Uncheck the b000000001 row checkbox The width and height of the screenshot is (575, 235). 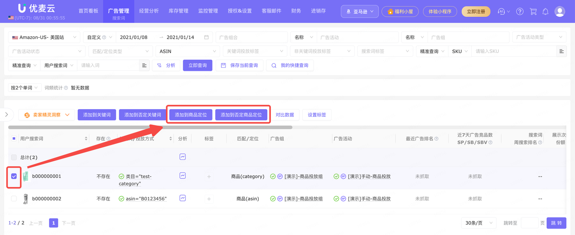pyautogui.click(x=14, y=176)
